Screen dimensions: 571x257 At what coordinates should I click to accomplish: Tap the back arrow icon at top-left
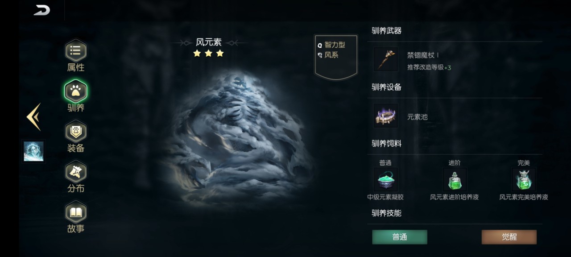pyautogui.click(x=41, y=10)
